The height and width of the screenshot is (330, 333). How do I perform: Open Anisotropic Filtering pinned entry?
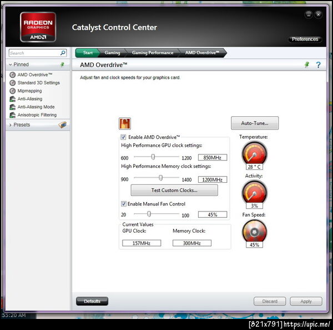click(37, 115)
